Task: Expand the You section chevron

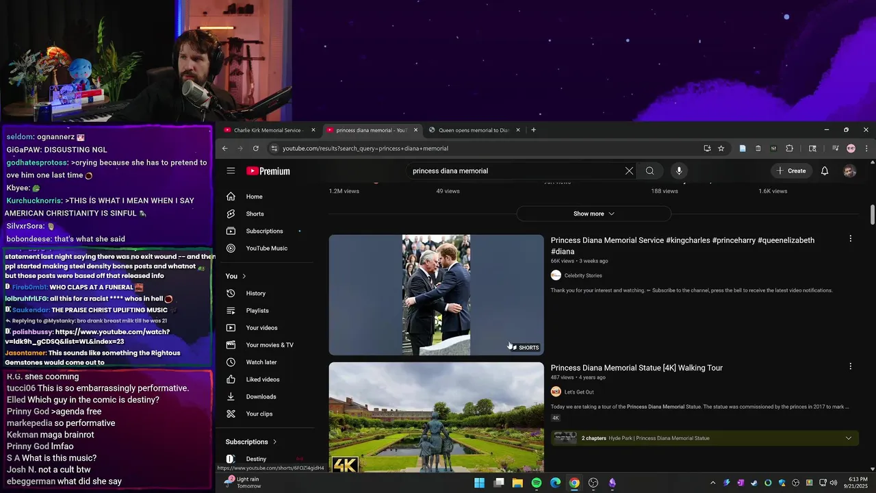Action: click(244, 276)
